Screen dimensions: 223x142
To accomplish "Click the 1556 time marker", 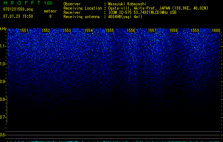I will (x=131, y=31).
